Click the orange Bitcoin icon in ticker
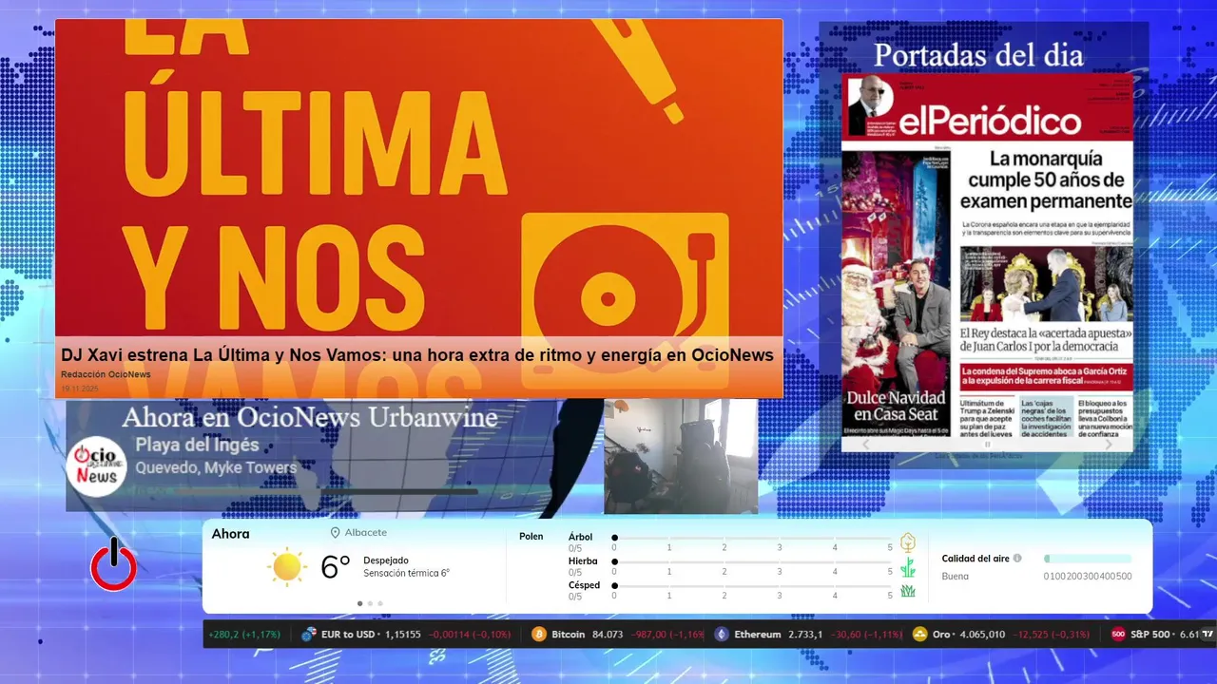 click(x=539, y=635)
